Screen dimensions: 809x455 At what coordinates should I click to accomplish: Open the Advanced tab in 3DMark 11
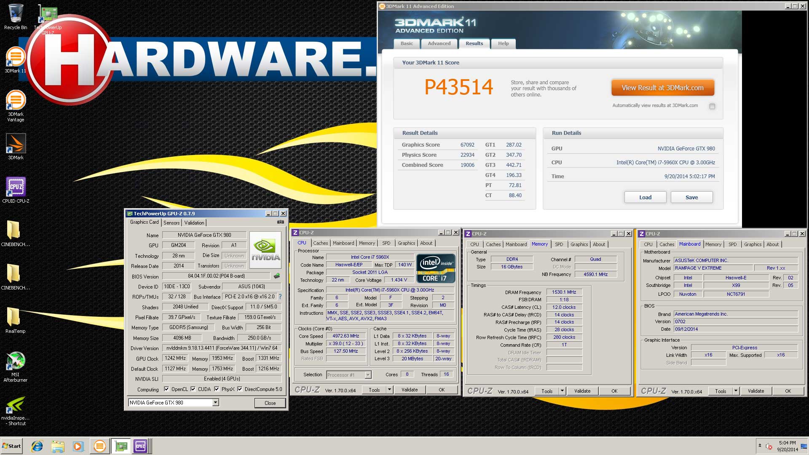click(x=439, y=43)
